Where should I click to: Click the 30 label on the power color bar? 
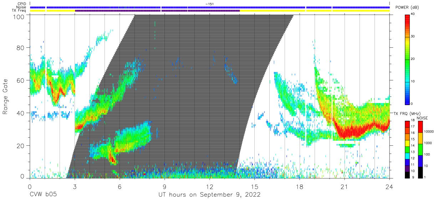(413, 36)
